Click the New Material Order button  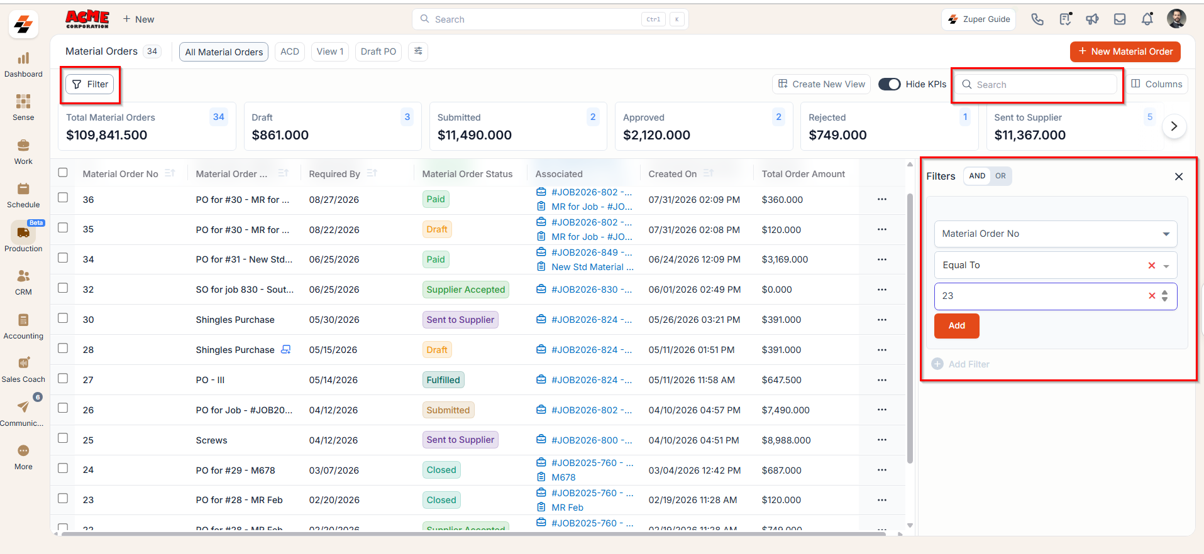click(x=1125, y=52)
